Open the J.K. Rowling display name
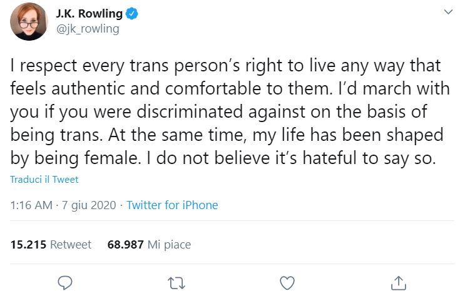Image resolution: width=465 pixels, height=298 pixels. pos(89,14)
